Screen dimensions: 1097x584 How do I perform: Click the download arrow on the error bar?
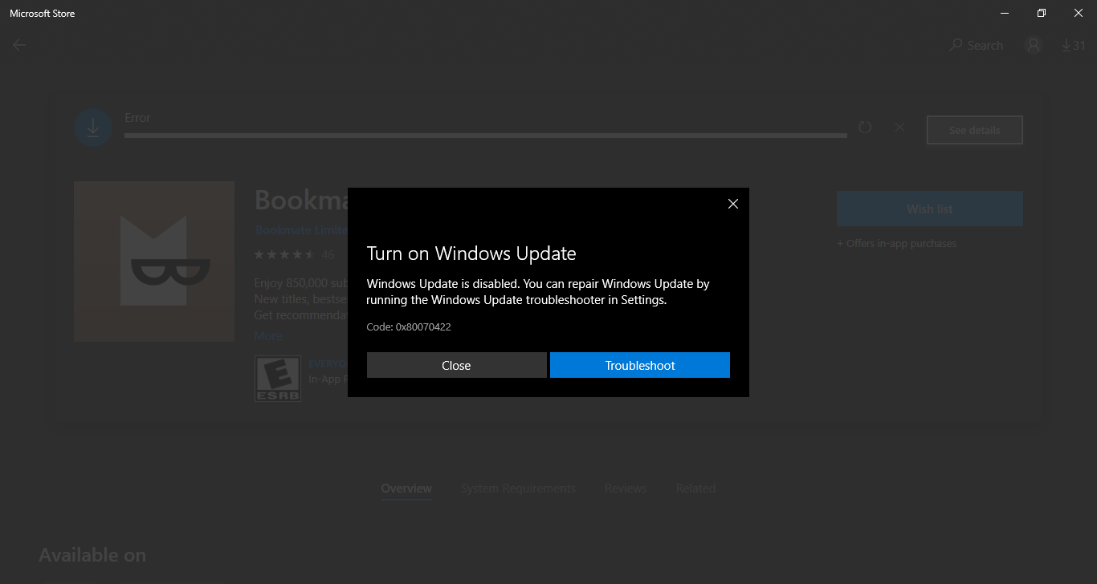click(92, 127)
